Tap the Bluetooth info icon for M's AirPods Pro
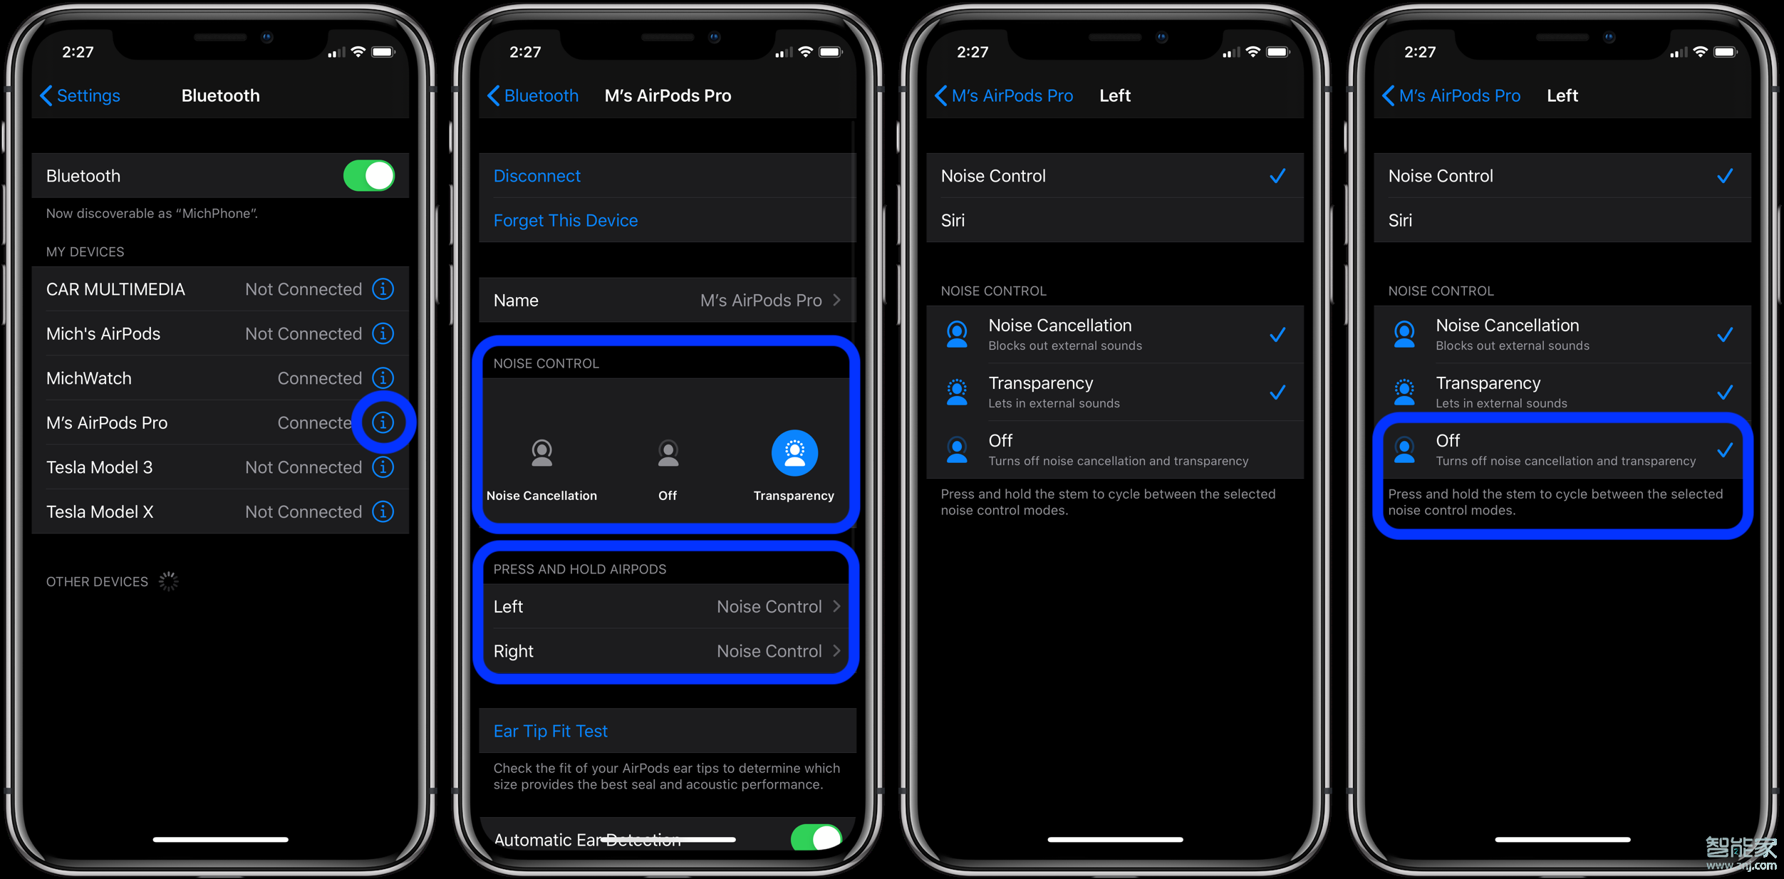Image resolution: width=1784 pixels, height=879 pixels. pos(383,423)
